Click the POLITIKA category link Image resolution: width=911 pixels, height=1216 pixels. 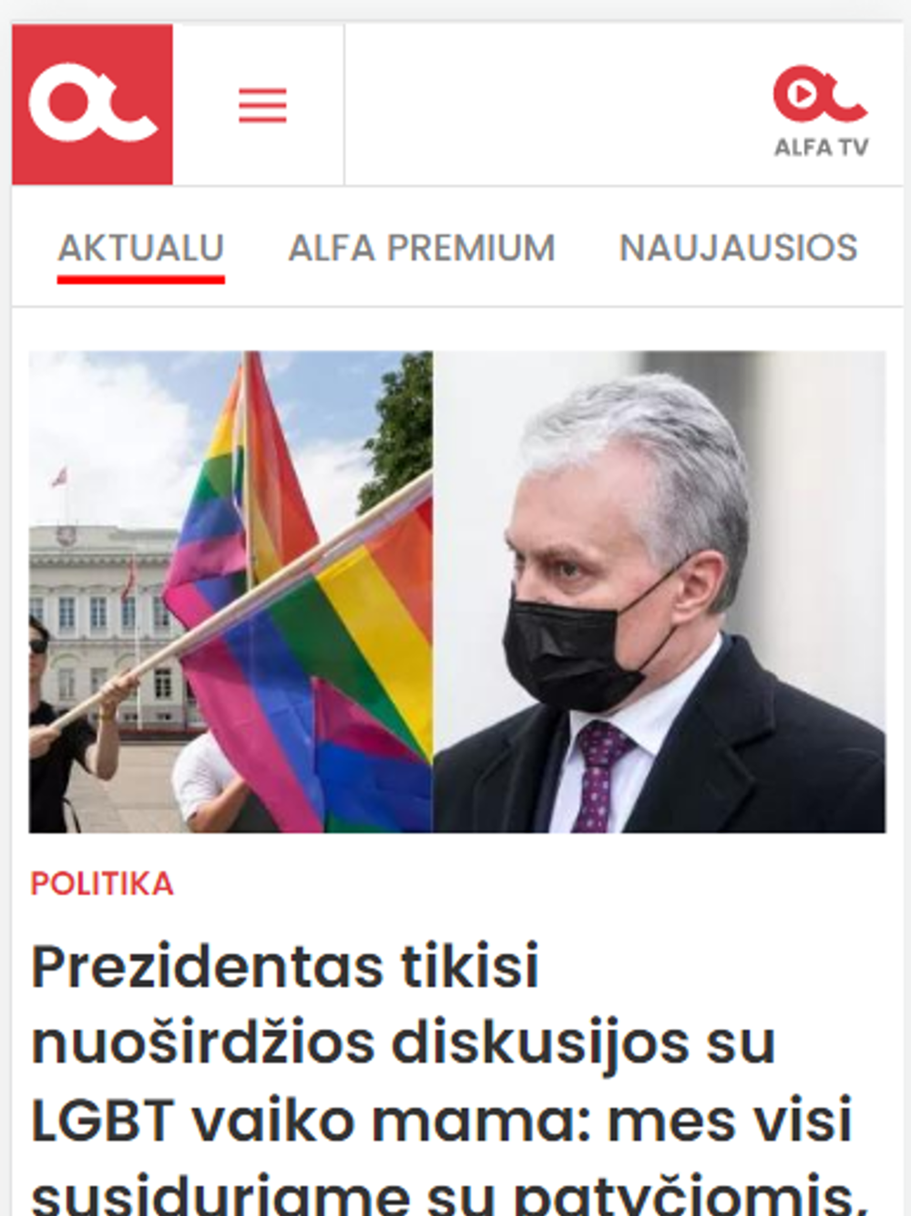(x=102, y=883)
